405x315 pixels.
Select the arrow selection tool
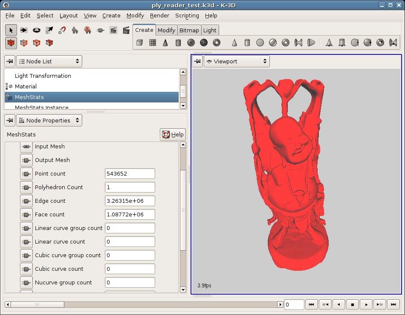tap(11, 30)
